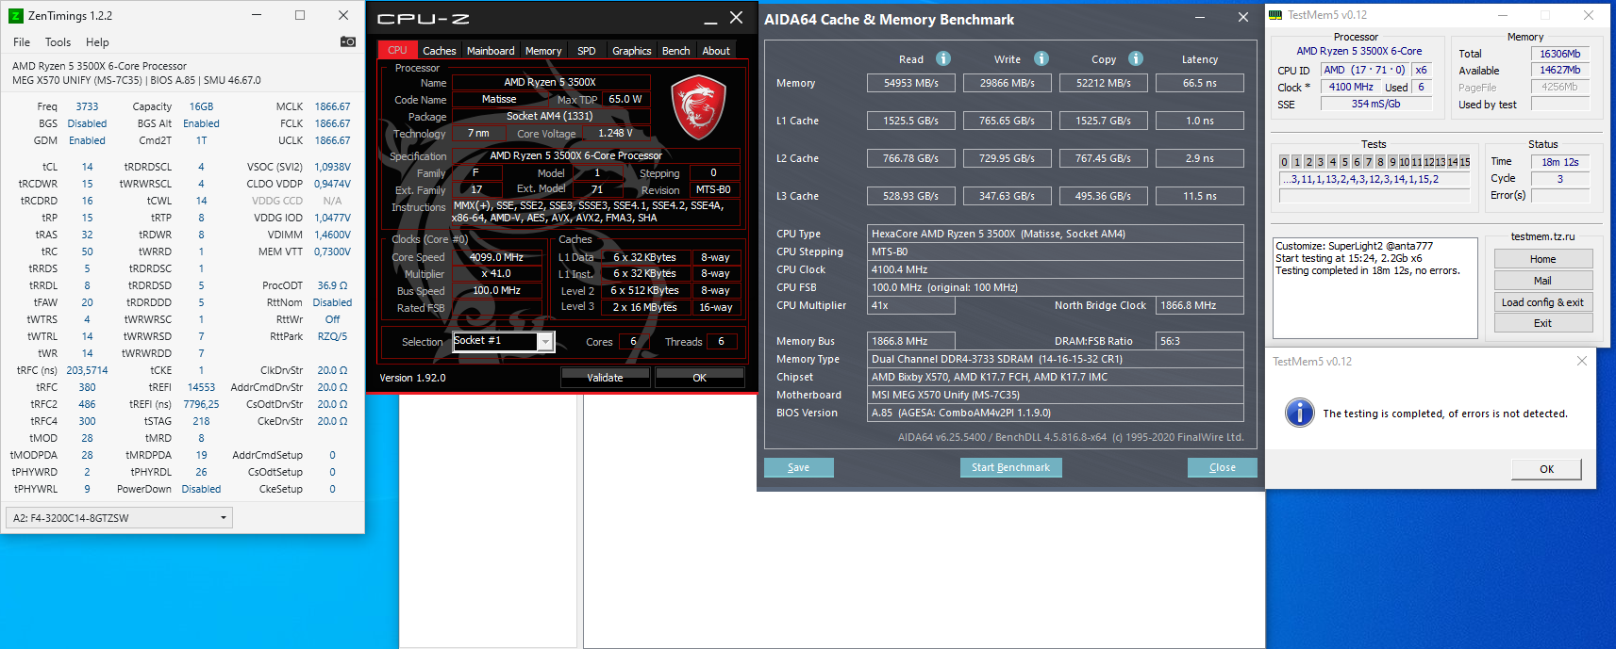The height and width of the screenshot is (649, 1616).
Task: Click the Home button in TestMem5
Action: [x=1543, y=259]
